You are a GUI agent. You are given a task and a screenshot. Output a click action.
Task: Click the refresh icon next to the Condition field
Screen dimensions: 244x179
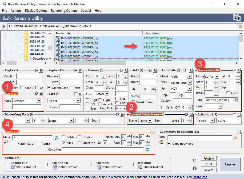coord(147,149)
